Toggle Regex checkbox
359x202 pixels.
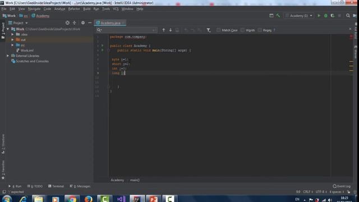(260, 30)
